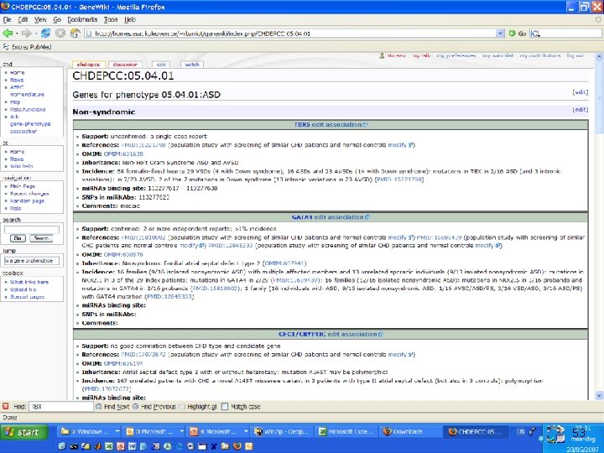Click the CFC1/CRYPTIC edit association link
The height and width of the screenshot is (453, 604).
327,335
